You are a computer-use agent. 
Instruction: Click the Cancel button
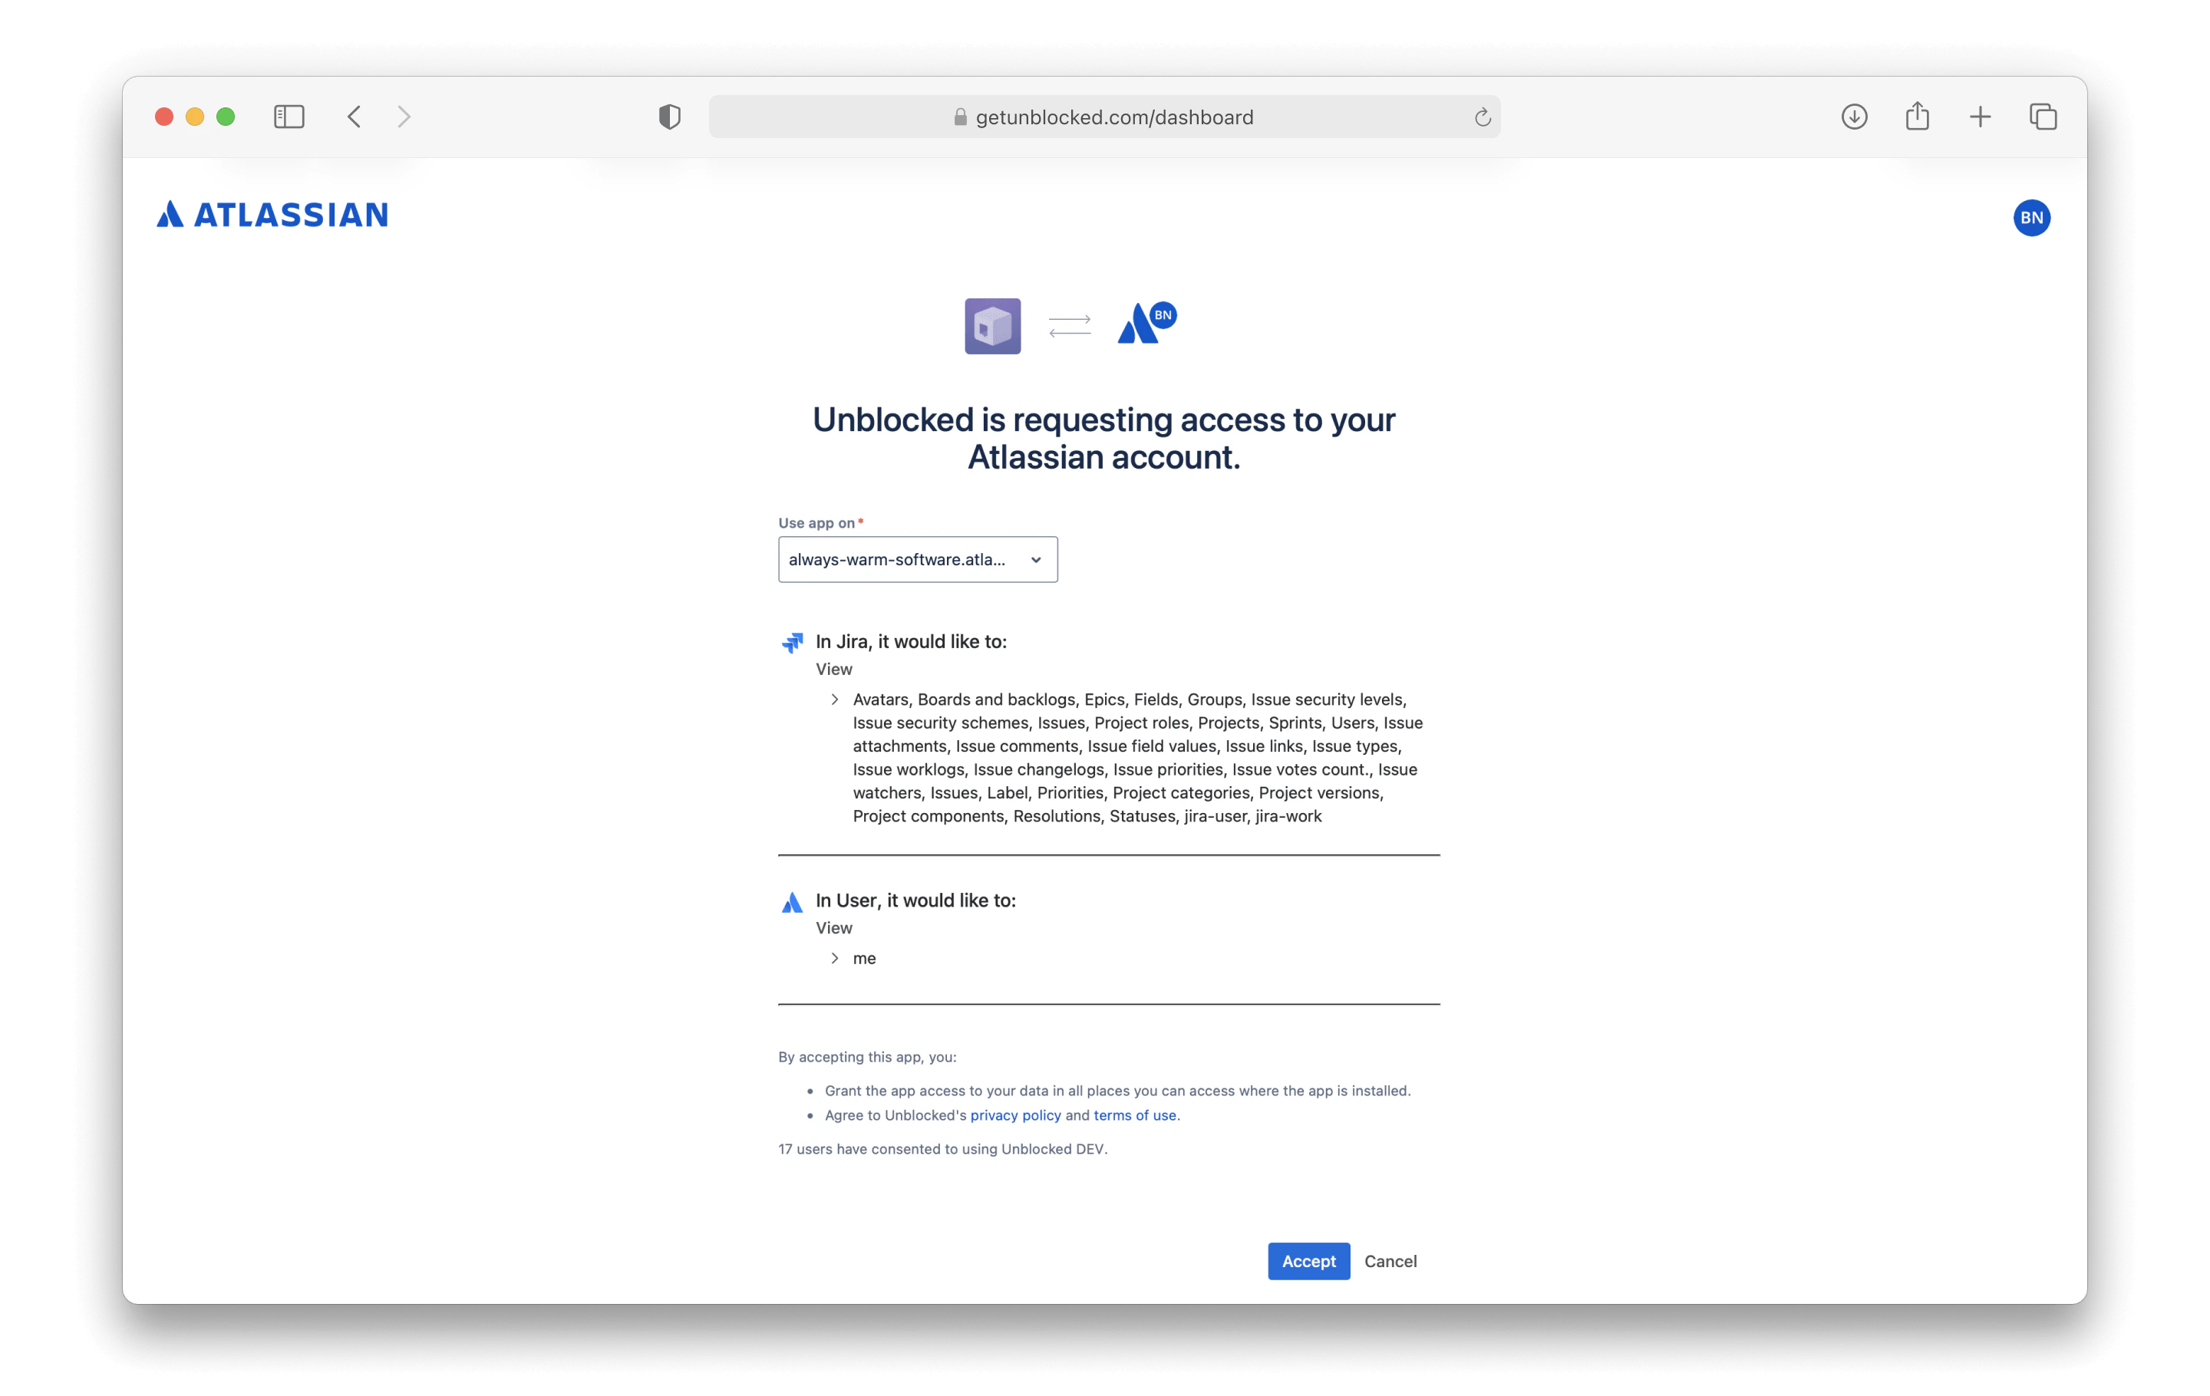[1390, 1261]
